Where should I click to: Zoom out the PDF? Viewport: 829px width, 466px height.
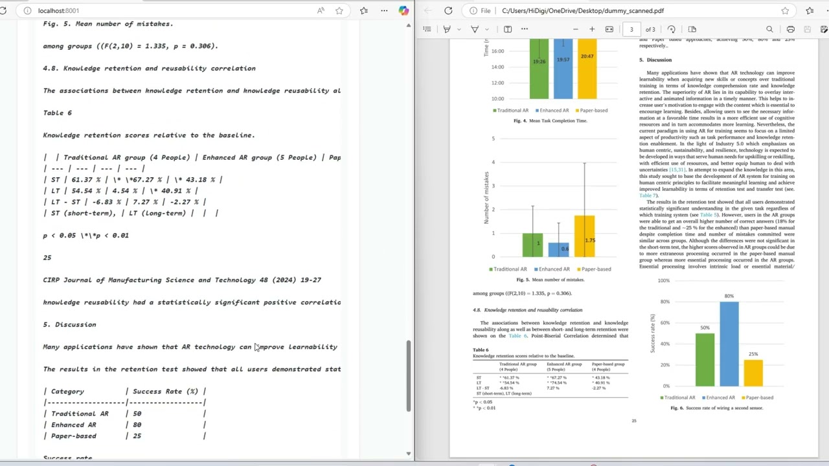pyautogui.click(x=575, y=29)
